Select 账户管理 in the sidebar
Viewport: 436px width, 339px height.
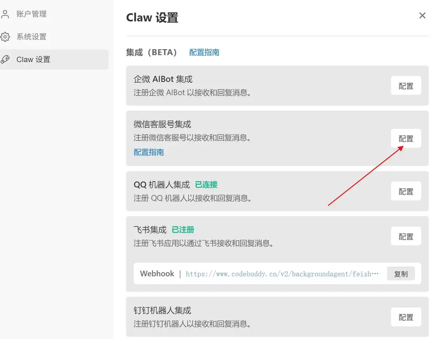tap(31, 14)
